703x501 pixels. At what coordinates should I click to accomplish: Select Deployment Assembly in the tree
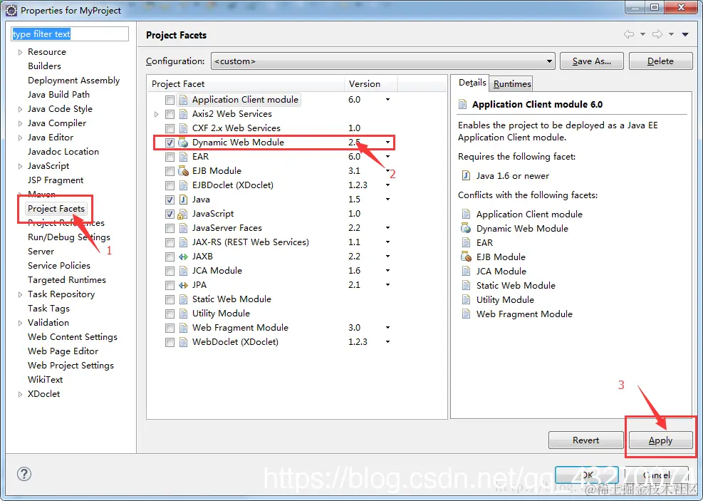click(73, 81)
